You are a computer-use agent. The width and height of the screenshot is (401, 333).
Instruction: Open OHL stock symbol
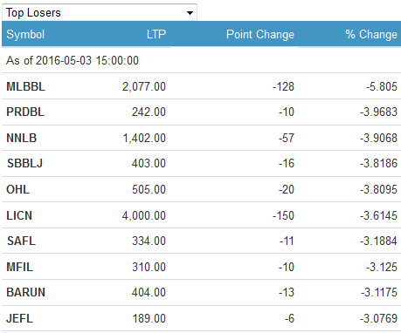click(x=17, y=189)
